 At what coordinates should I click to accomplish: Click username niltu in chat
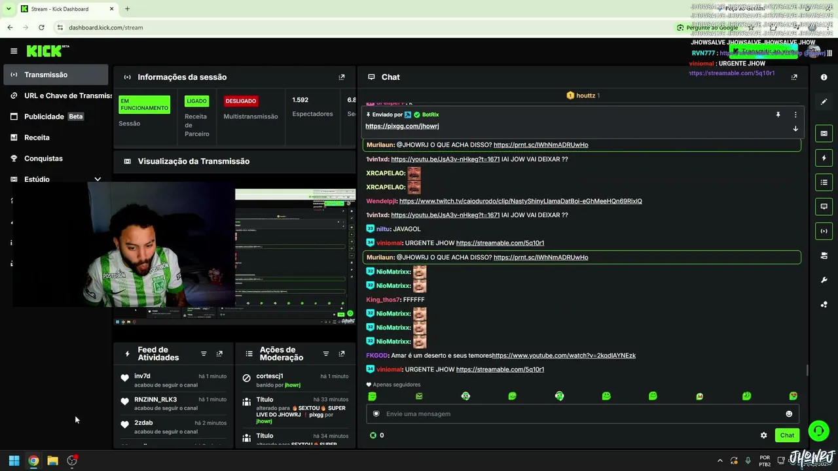pos(383,229)
